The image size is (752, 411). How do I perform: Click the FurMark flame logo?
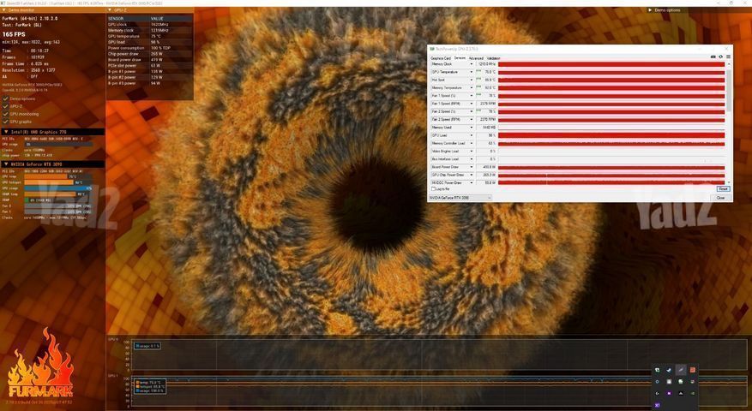click(x=41, y=364)
